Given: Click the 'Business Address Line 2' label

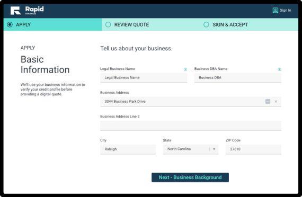Looking at the screenshot, I should tap(120, 117).
